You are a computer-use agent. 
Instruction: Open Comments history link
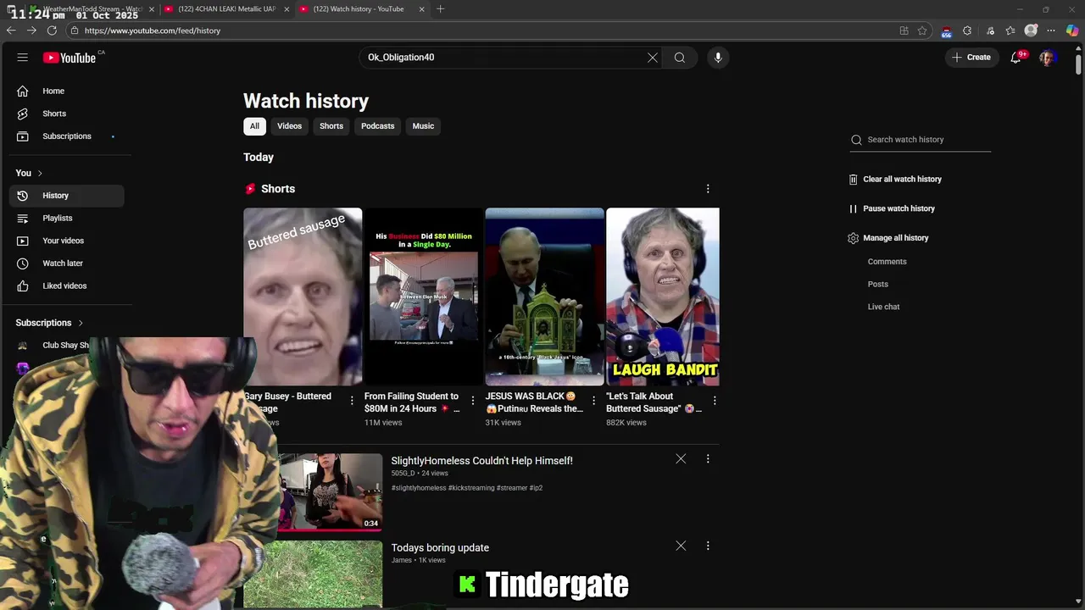tap(887, 262)
